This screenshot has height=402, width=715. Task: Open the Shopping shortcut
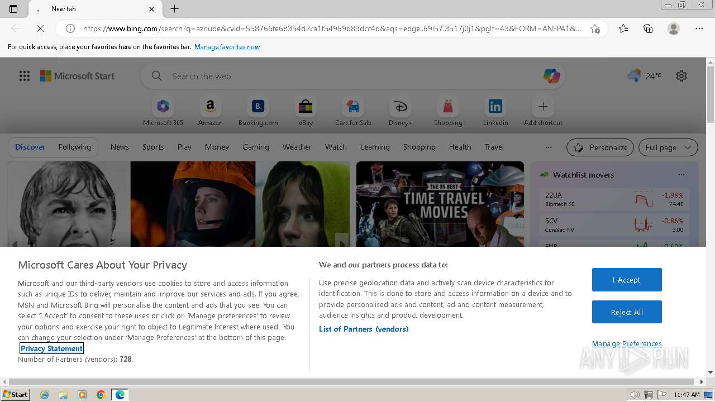448,112
